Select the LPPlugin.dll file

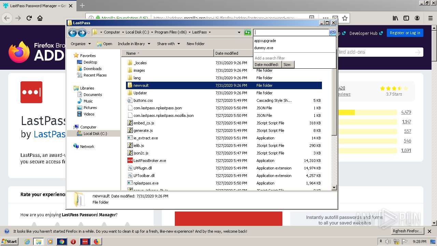tap(143, 168)
